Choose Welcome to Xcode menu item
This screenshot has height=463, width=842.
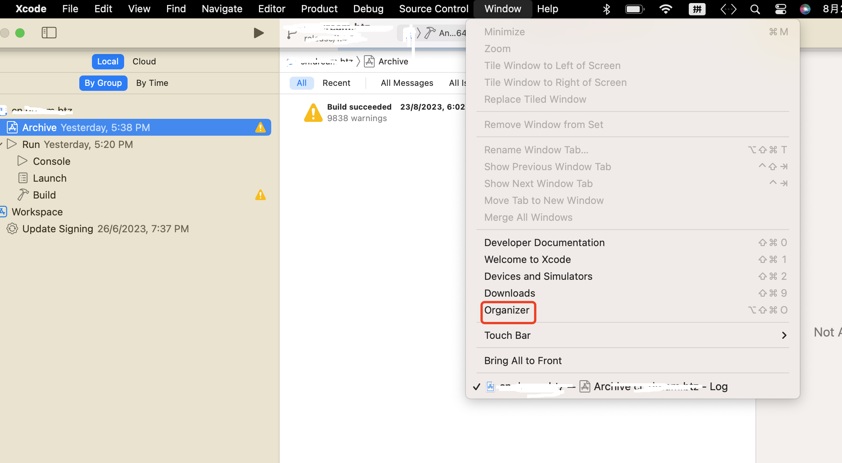click(x=632, y=259)
